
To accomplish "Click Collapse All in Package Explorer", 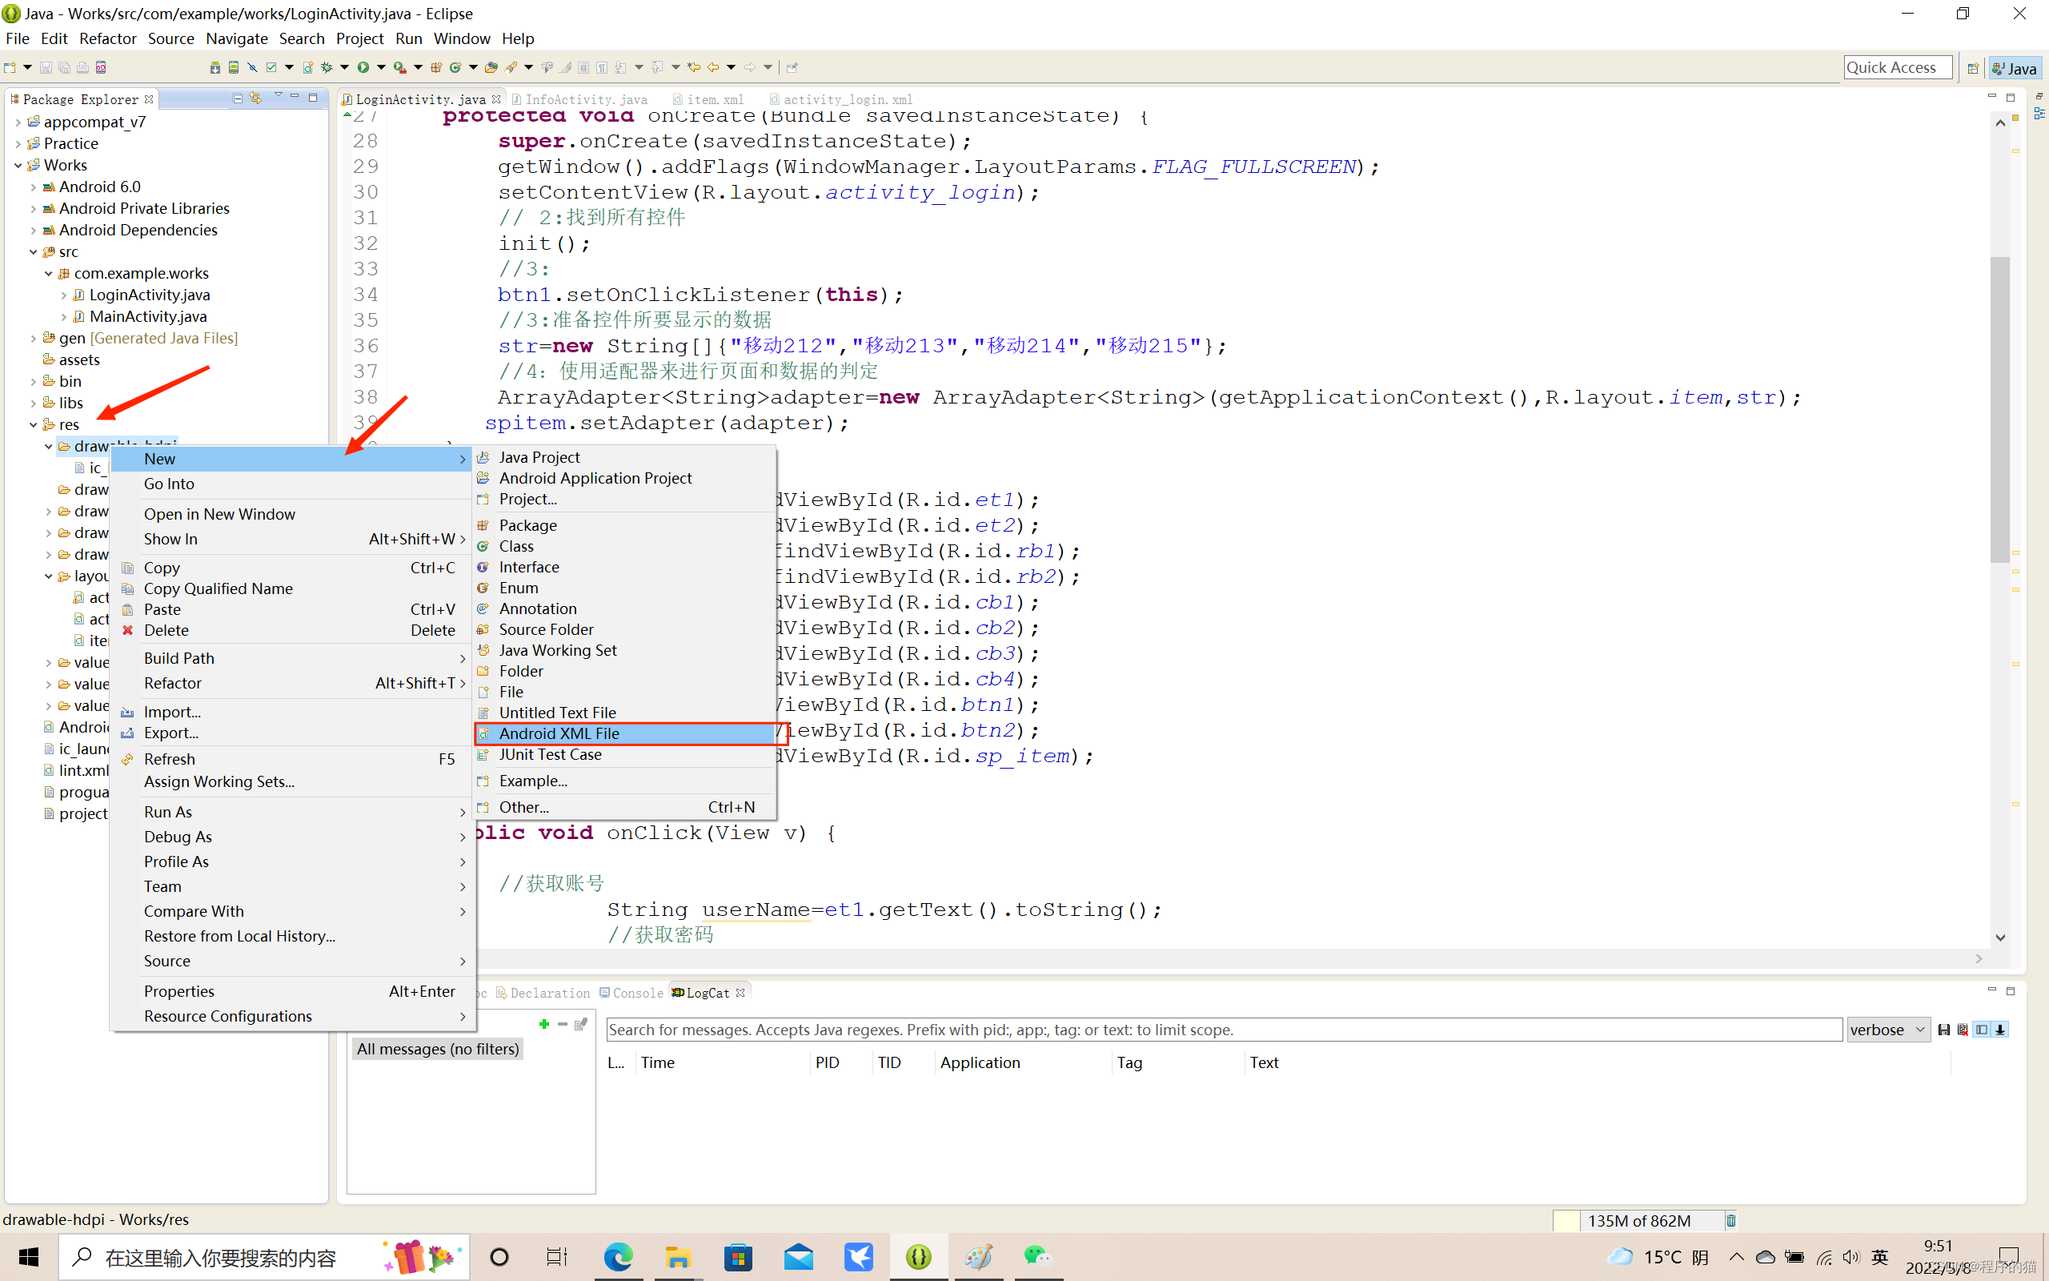I will pos(238,98).
